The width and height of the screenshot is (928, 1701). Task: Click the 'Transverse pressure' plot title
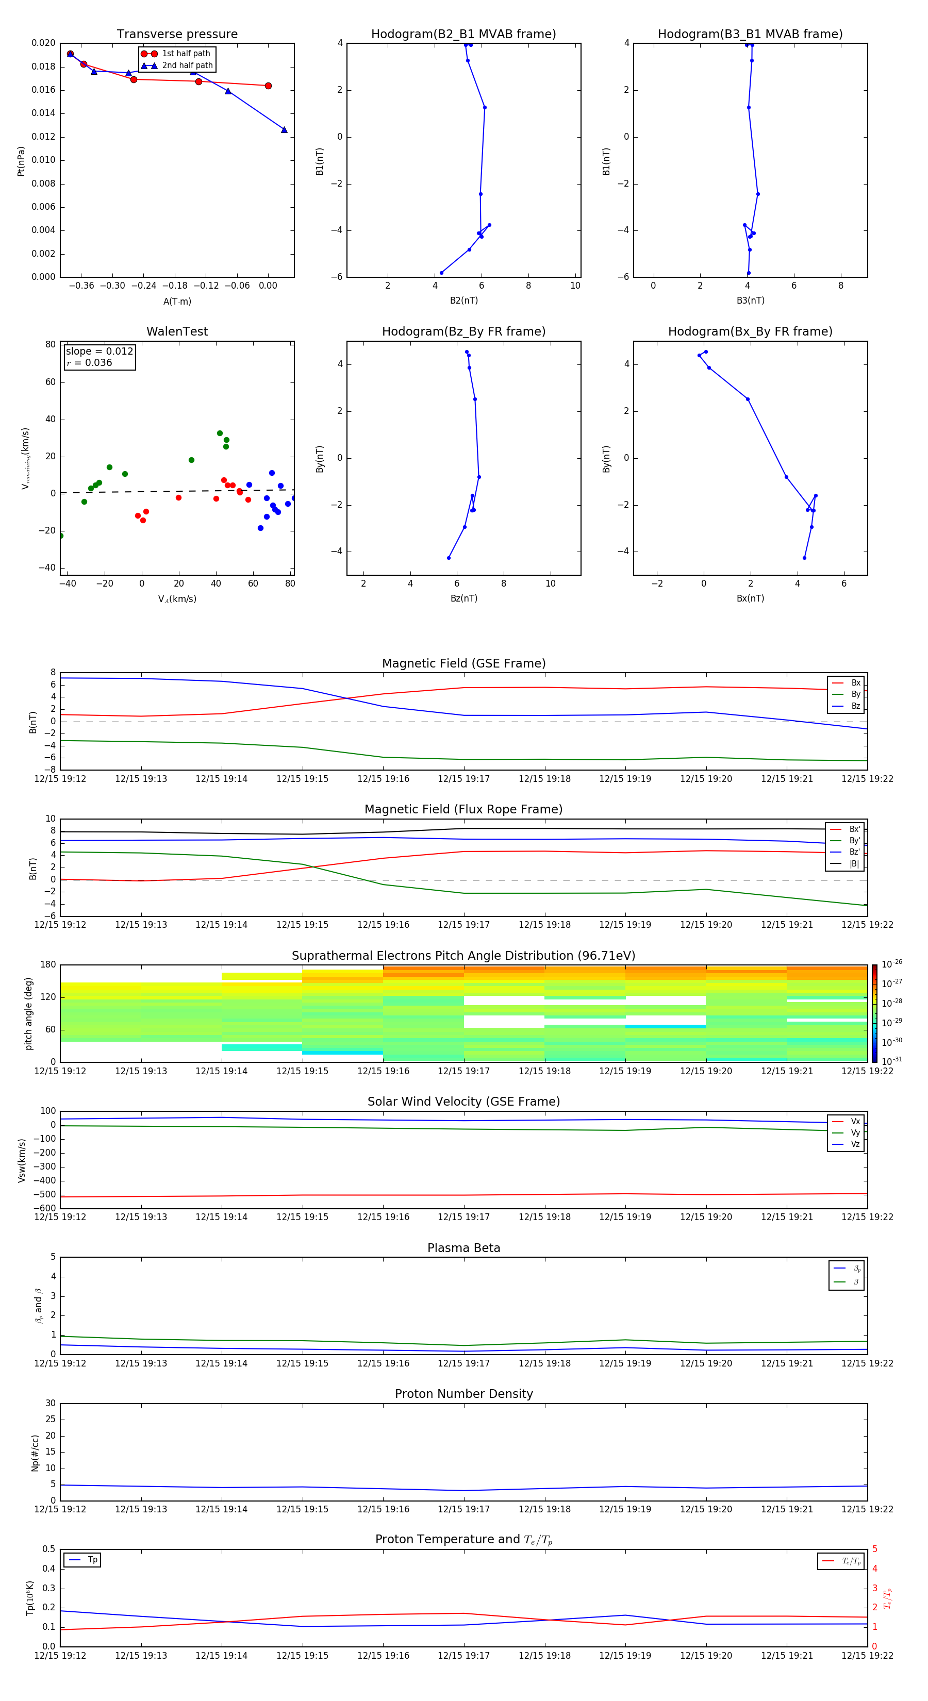point(177,35)
